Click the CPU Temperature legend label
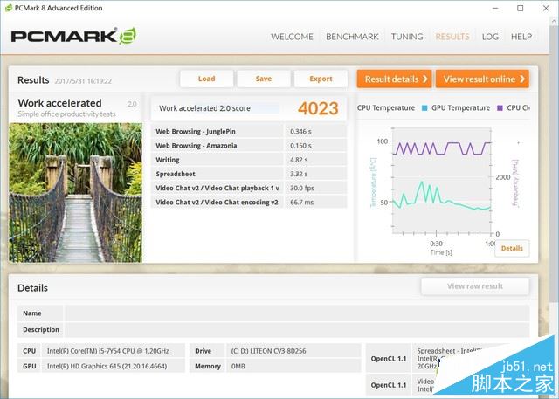 pyautogui.click(x=386, y=108)
